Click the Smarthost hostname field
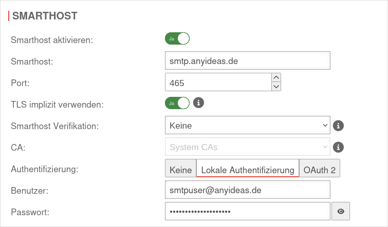Viewport: 388px width, 227px height. click(x=247, y=60)
